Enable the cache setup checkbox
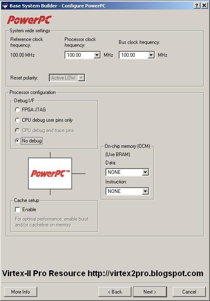Image resolution: width=210 pixels, height=301 pixels. point(17,209)
